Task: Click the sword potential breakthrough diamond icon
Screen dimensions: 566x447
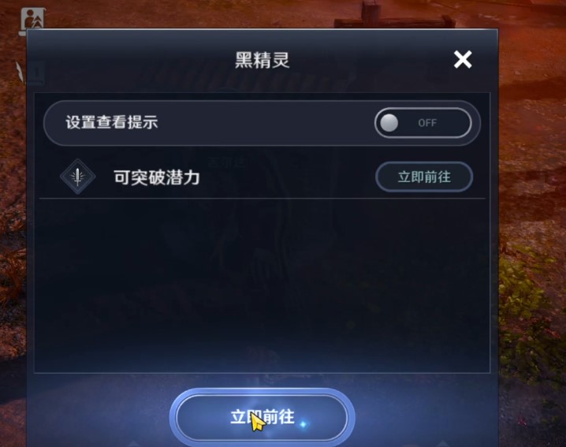Action: point(77,177)
